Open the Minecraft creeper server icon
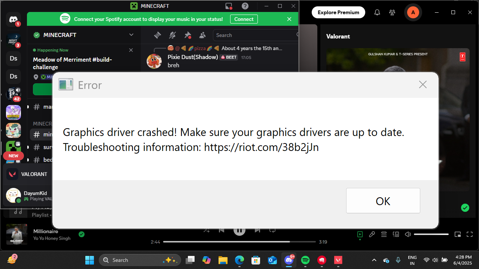Viewport: 479px width, 269px height. point(13,147)
